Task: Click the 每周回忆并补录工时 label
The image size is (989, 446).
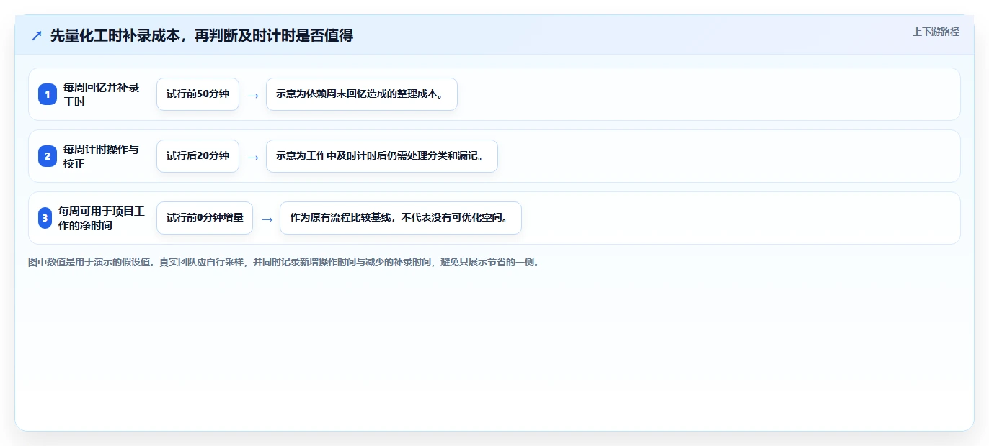Action: click(x=102, y=94)
